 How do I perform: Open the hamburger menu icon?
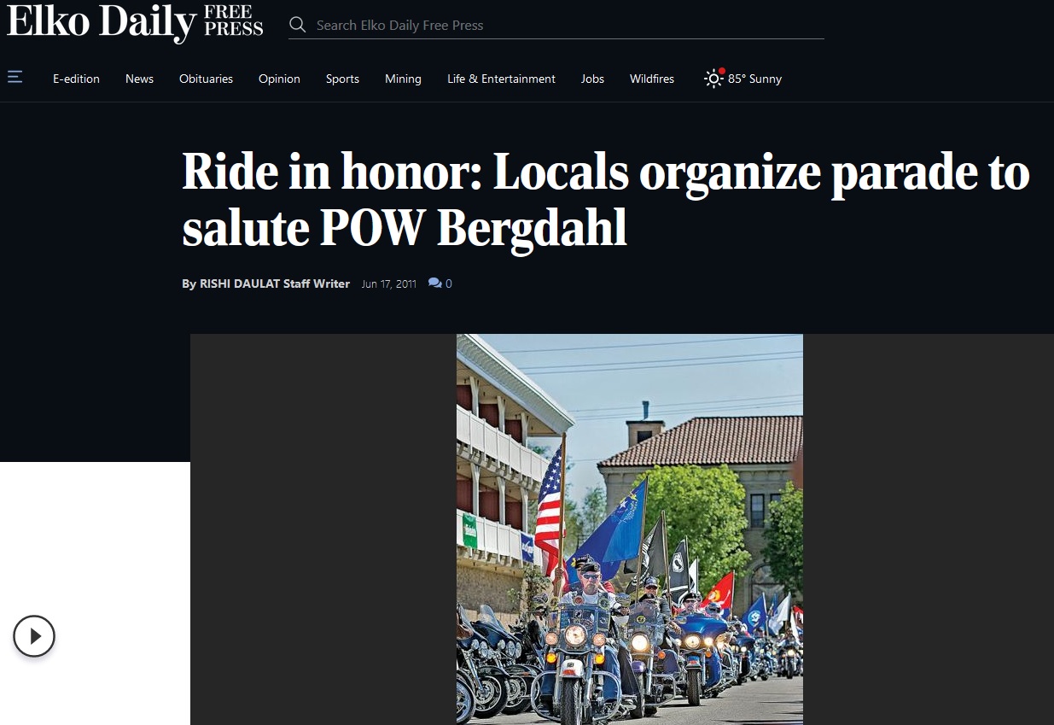pyautogui.click(x=15, y=78)
